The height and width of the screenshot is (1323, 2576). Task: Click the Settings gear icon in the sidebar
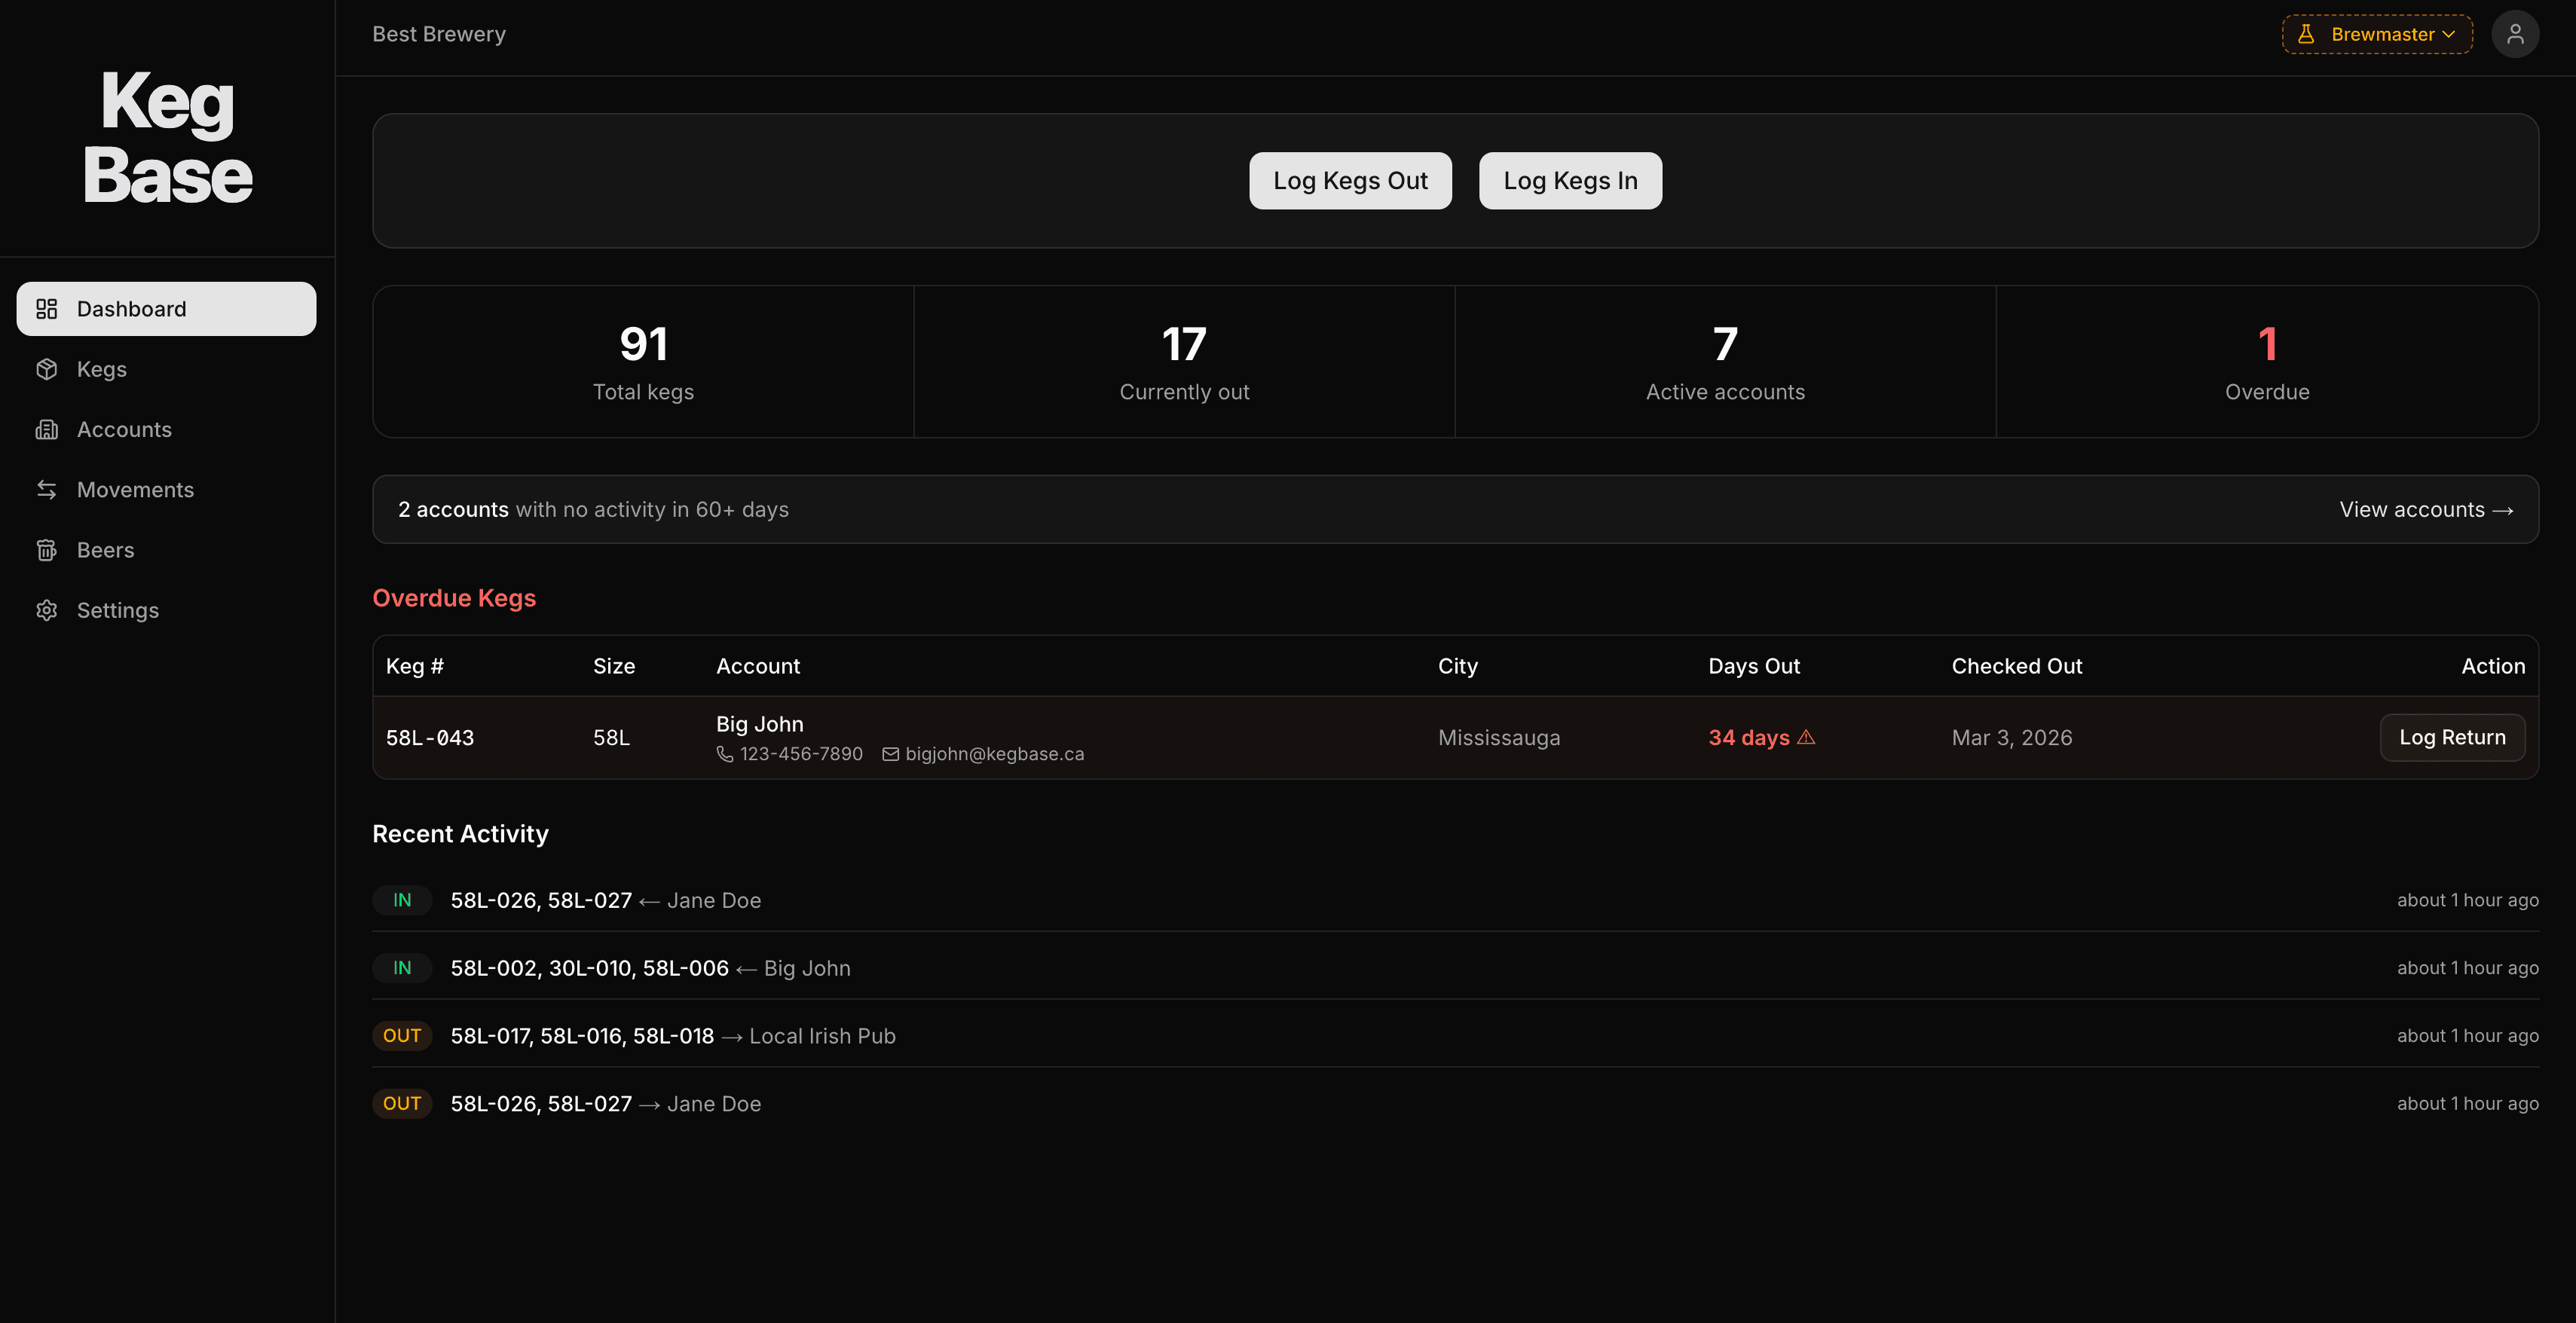pyautogui.click(x=46, y=610)
